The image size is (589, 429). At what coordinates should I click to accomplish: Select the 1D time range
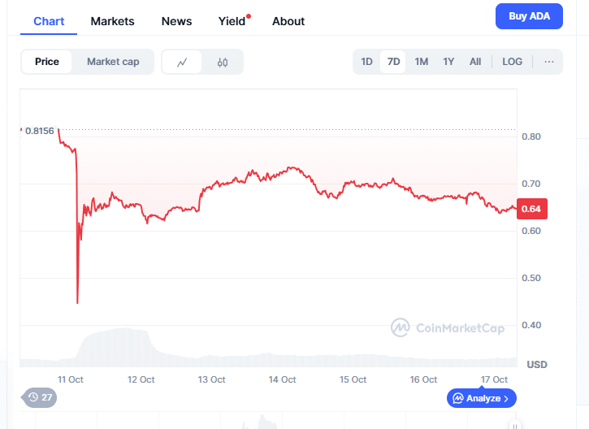366,62
